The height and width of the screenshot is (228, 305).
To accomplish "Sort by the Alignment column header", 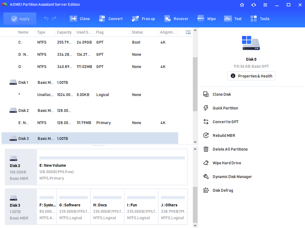I will click(168, 32).
